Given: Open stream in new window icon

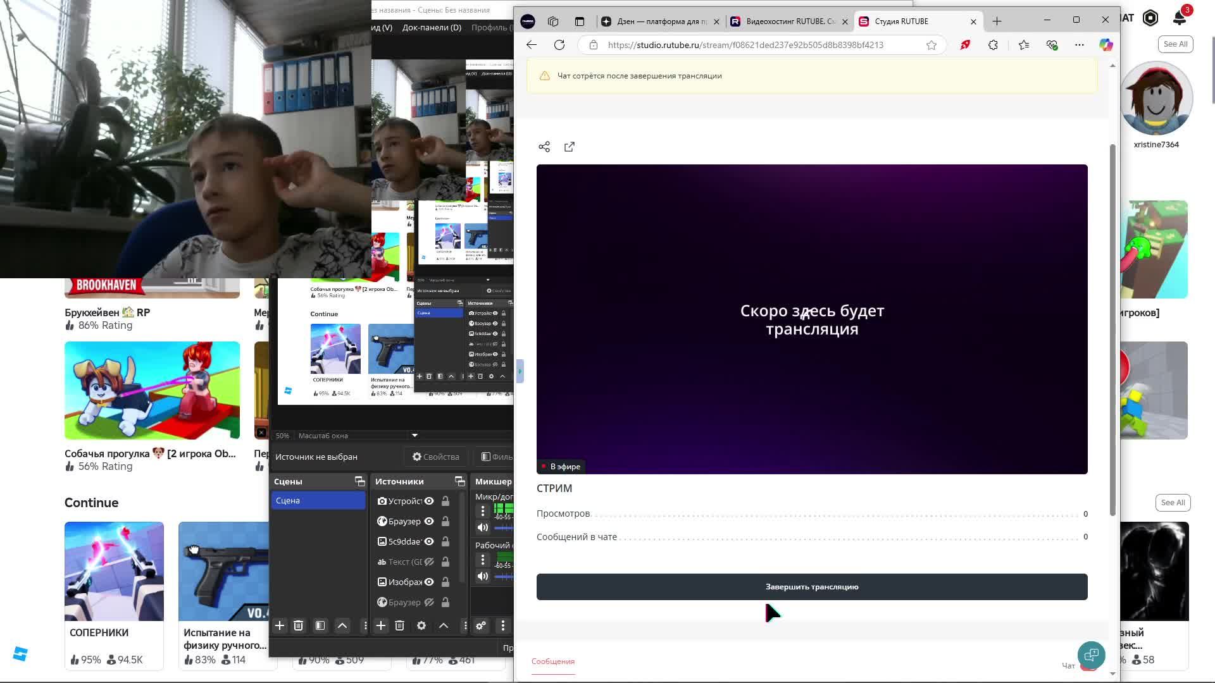Looking at the screenshot, I should click(x=570, y=147).
